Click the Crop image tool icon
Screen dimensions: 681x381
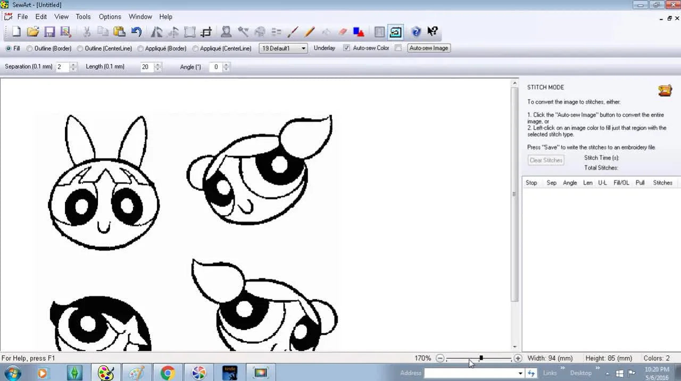(x=206, y=32)
